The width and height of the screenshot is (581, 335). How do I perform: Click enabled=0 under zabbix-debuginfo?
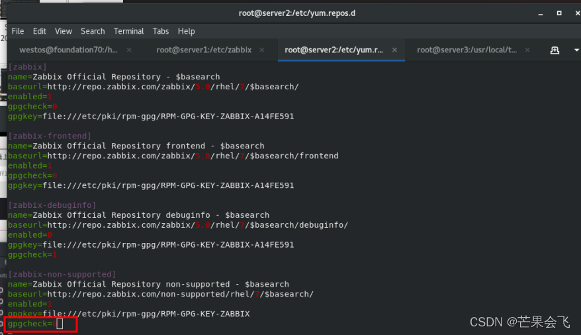click(30, 235)
